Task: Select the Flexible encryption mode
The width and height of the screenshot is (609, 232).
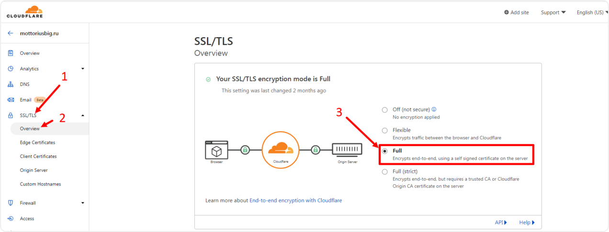Action: 385,130
